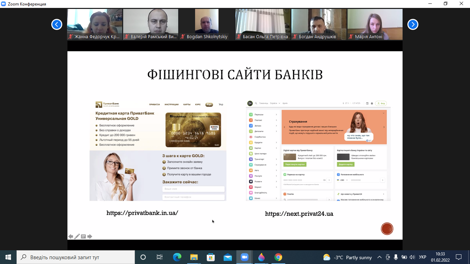Open the weather widget showing -3°C
The image size is (470, 264).
(x=348, y=257)
